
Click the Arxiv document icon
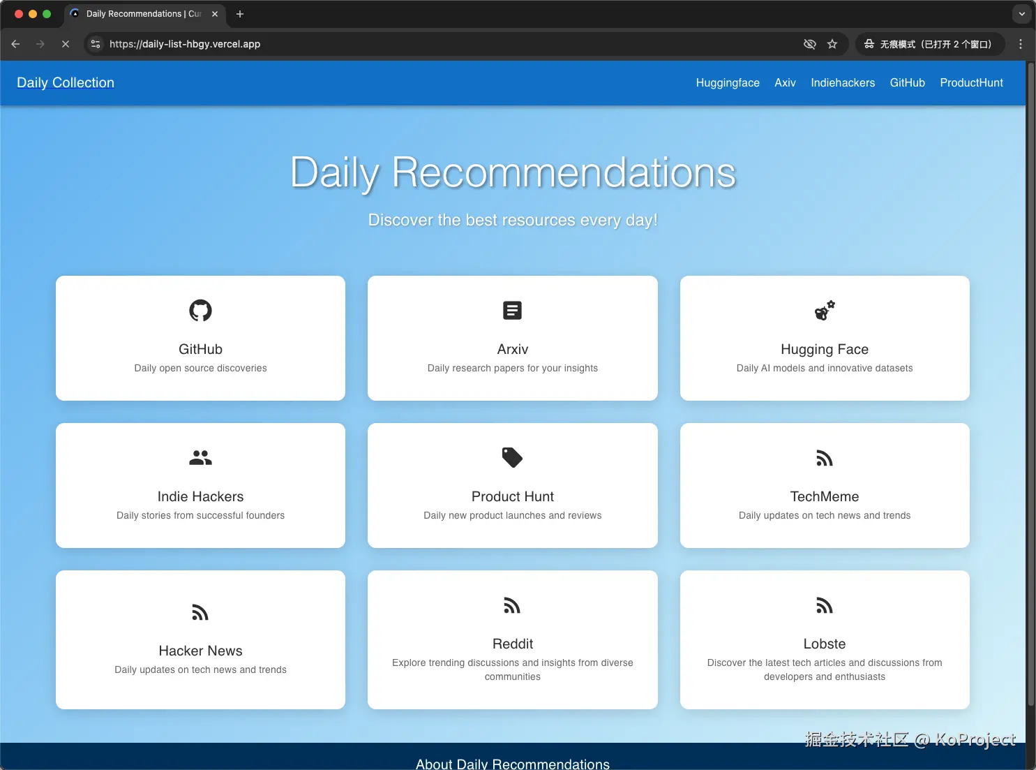tap(512, 310)
